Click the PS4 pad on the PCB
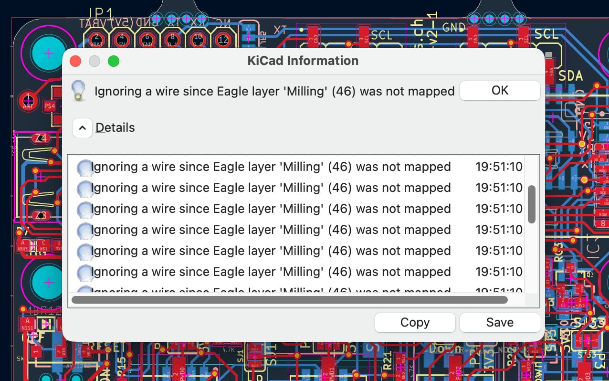 (50, 106)
